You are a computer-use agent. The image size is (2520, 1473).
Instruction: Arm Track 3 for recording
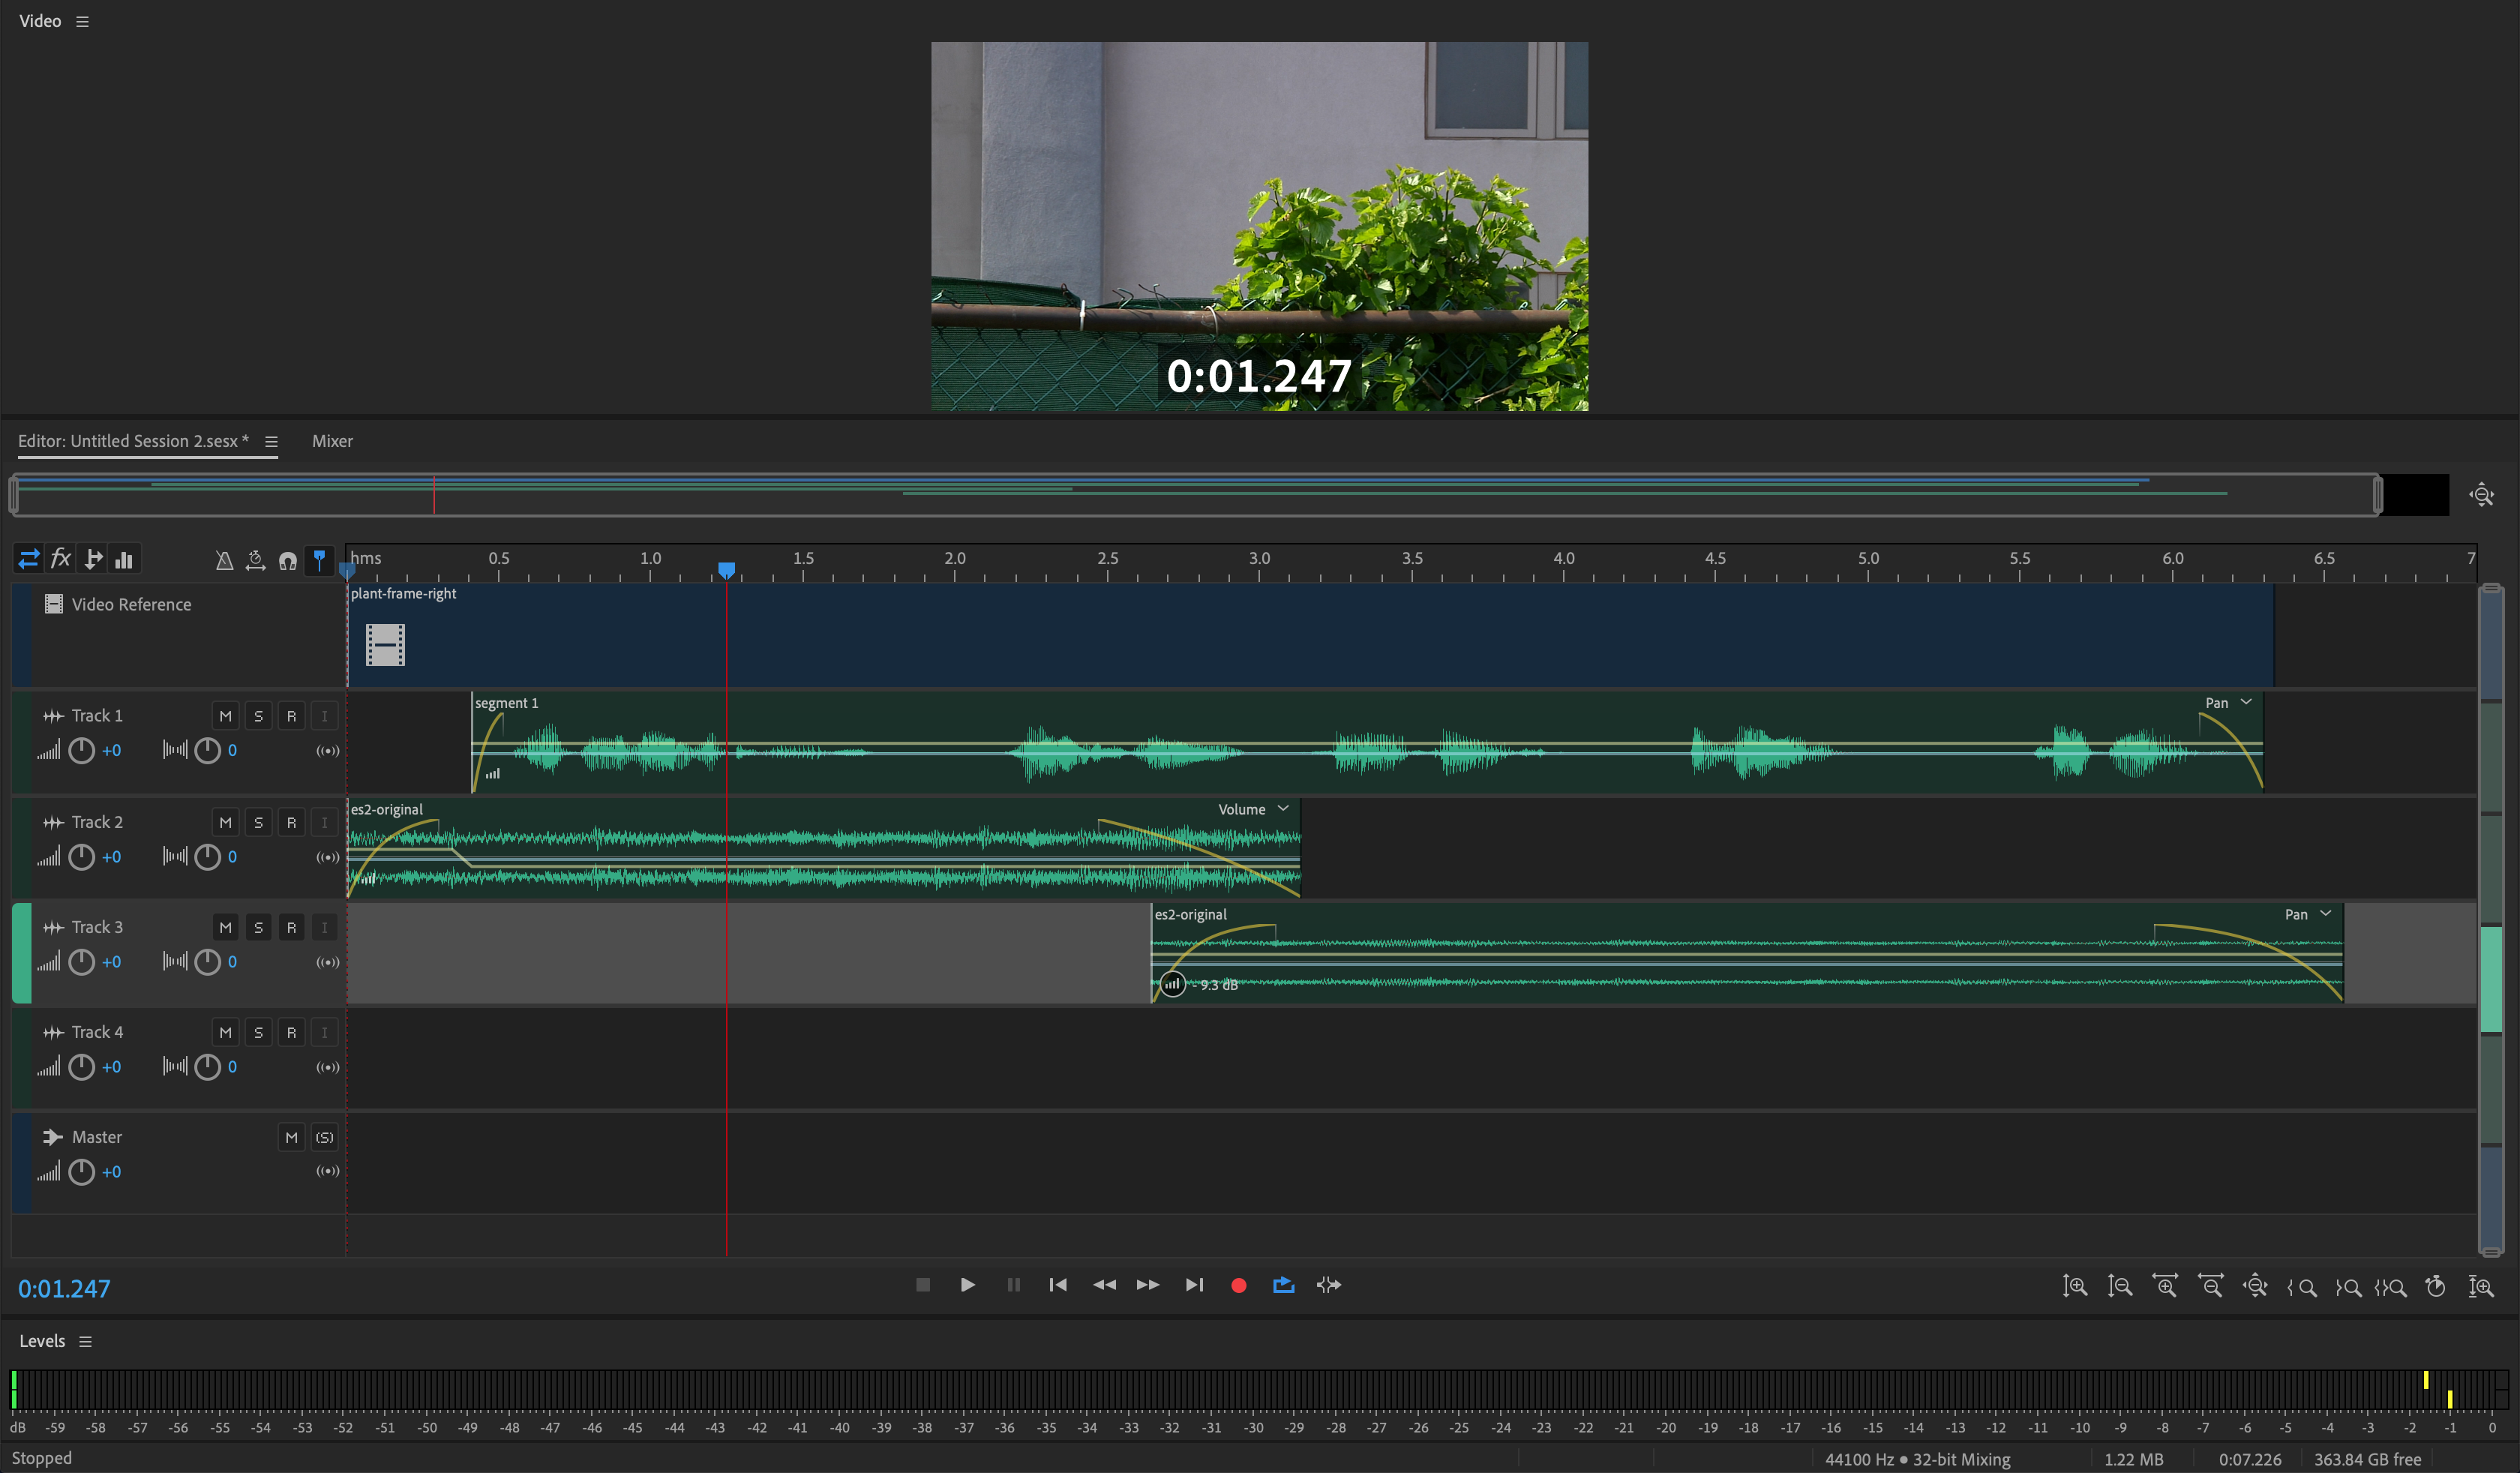click(291, 927)
